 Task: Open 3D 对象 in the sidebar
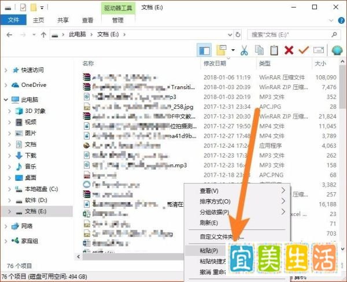(35, 111)
